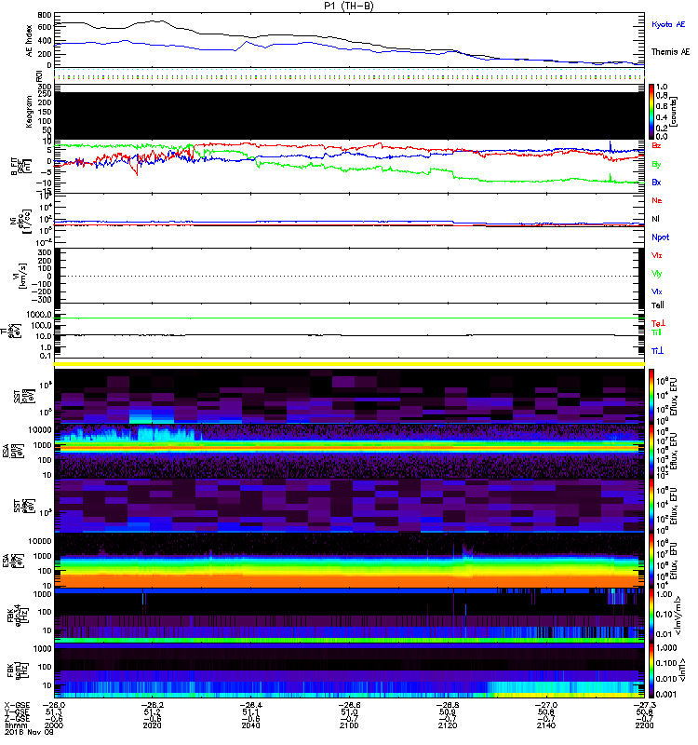Screen dimensions: 698x745
Task: Click the AE Index axis label
Action: [30, 41]
